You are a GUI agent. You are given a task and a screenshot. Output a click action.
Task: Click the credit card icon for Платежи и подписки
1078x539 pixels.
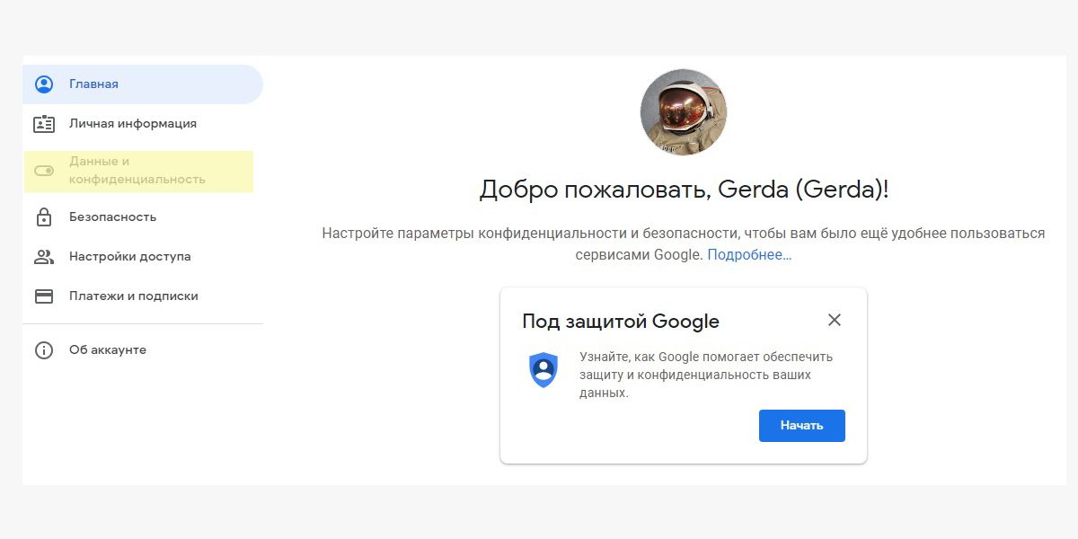pyautogui.click(x=44, y=296)
